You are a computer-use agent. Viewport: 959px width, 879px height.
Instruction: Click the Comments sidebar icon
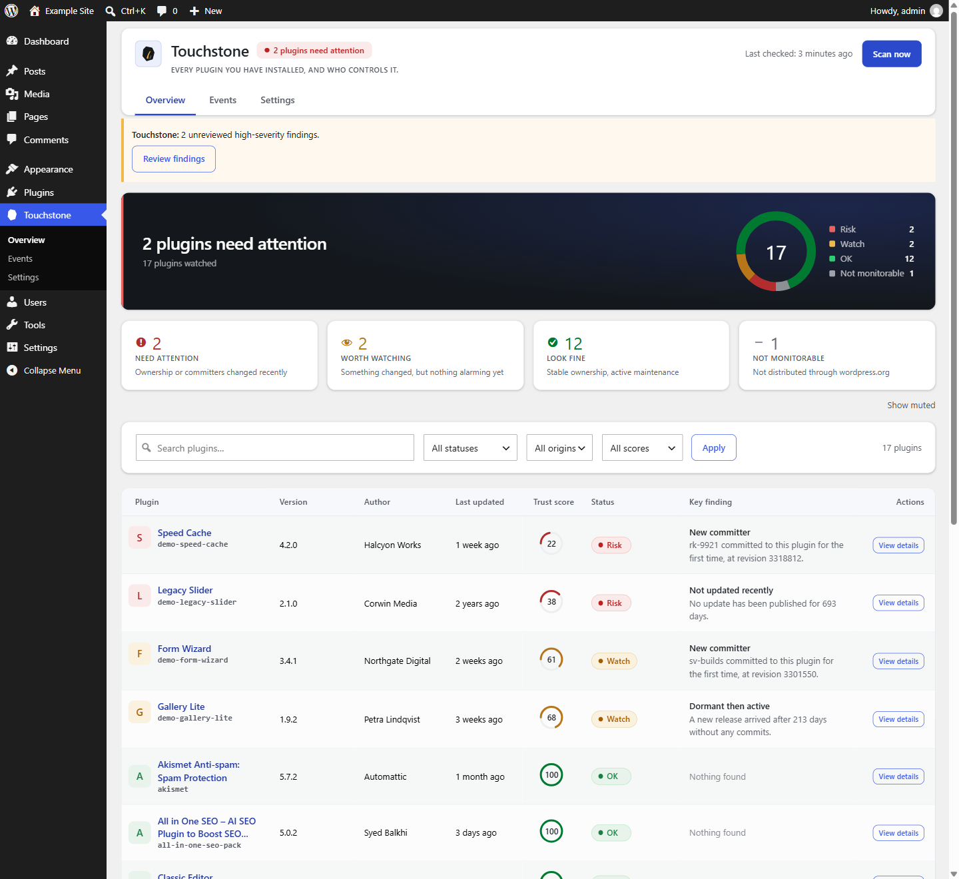[x=12, y=139]
